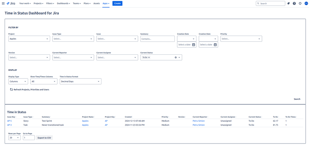Open the Apps menu
This screenshot has height=150, width=309.
click(106, 3)
